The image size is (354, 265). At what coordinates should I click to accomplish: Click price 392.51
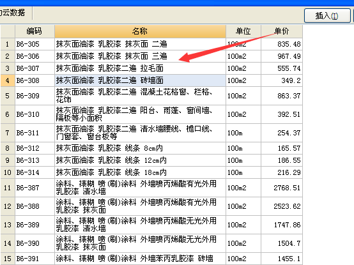click(x=282, y=114)
